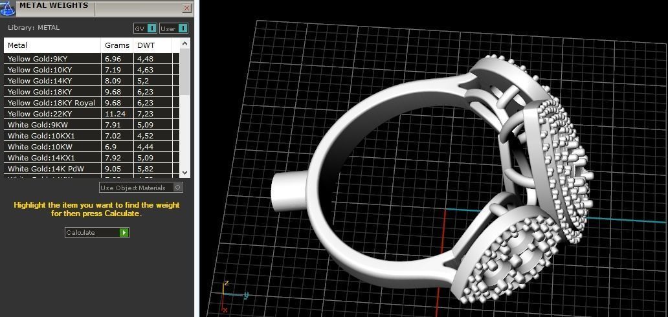Screen dimensions: 668x317
Task: Select the Yellow Gold:10KY row
Action: click(92, 70)
